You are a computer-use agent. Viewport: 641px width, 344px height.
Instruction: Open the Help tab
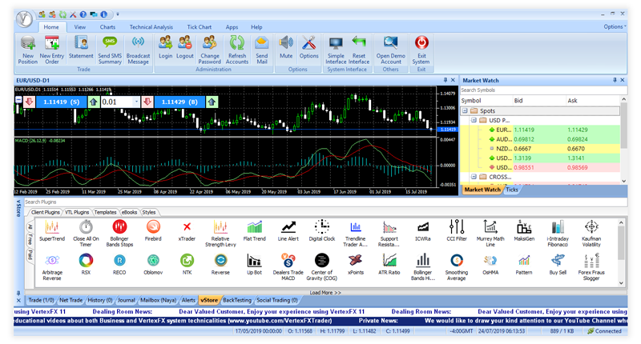pyautogui.click(x=256, y=27)
